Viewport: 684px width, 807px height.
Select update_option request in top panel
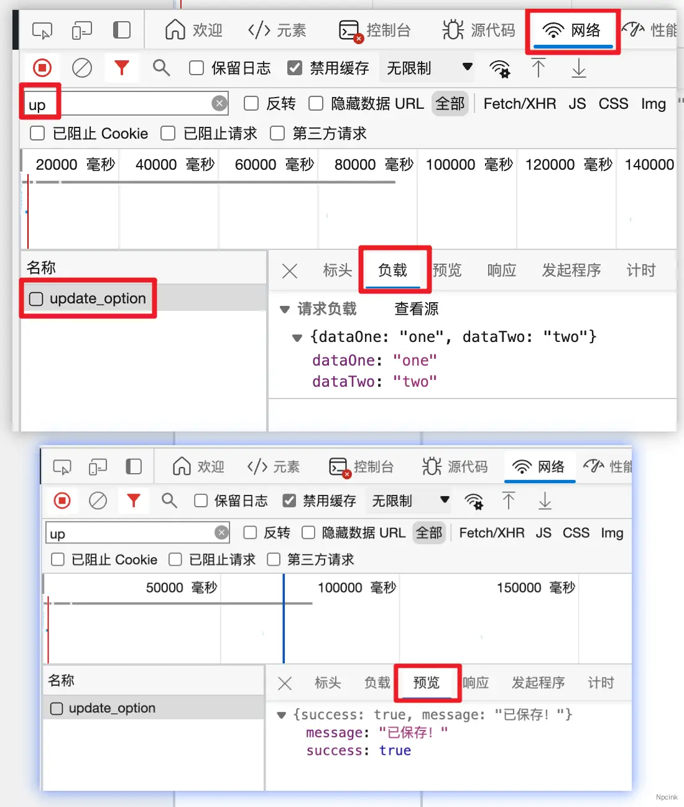[x=144, y=298]
